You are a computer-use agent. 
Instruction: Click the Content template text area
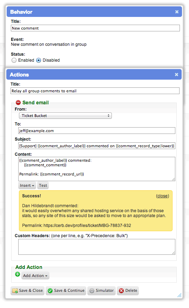[97, 169]
